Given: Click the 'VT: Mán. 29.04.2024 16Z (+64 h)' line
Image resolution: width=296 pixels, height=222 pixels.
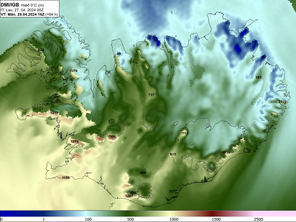Looking at the screenshot, I should click(29, 14).
